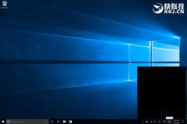Open the Store app from taskbar
Screen dimensions: 187x124
coord(70,122)
